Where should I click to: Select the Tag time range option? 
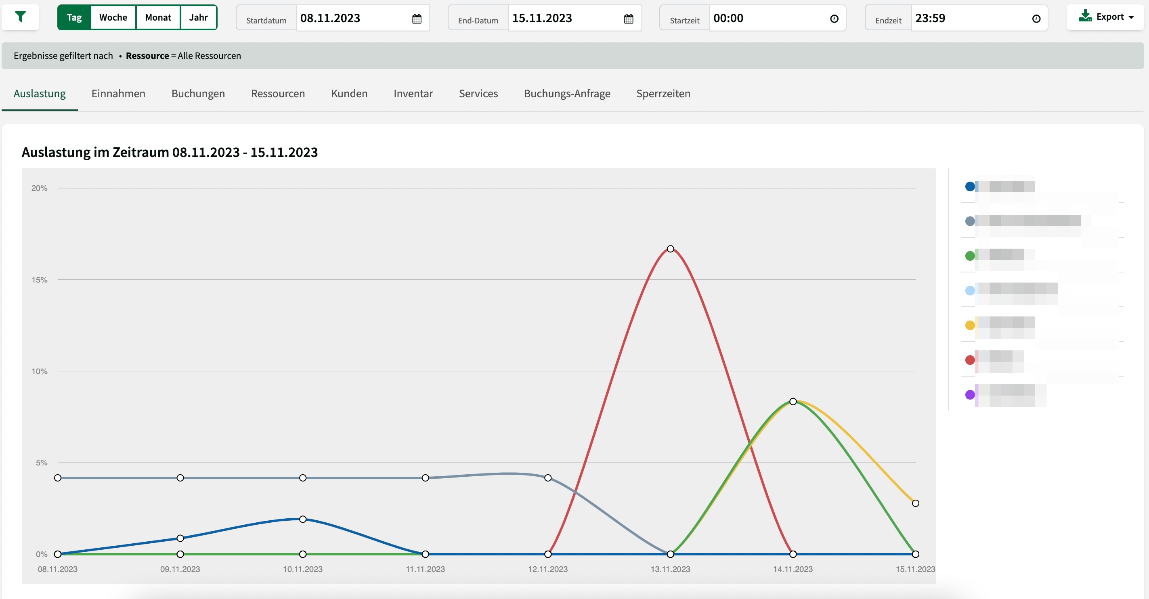[x=75, y=17]
